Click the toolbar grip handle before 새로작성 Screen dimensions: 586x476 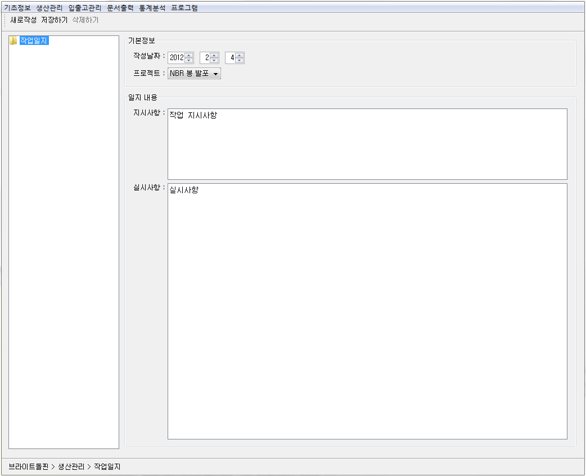[5, 20]
